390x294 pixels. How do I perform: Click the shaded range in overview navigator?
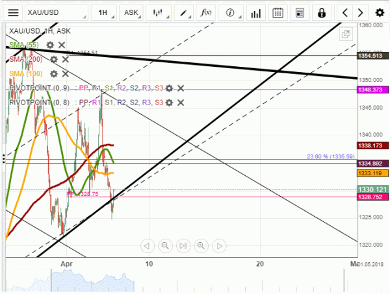click(93, 280)
